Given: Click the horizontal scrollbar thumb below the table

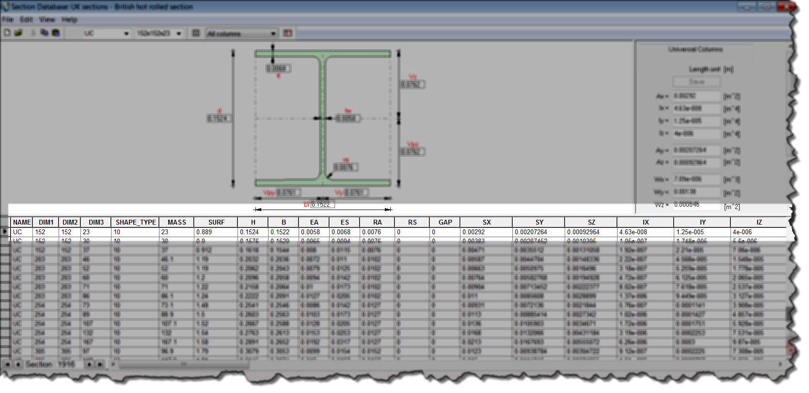Looking at the screenshot, I should coord(184,364).
